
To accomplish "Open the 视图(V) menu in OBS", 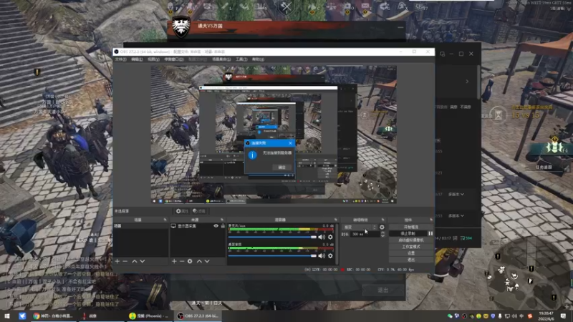I will [153, 59].
